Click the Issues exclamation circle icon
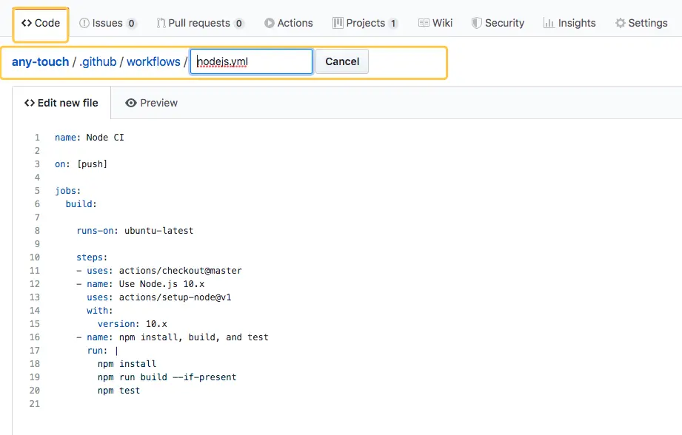682x435 pixels. coord(84,23)
